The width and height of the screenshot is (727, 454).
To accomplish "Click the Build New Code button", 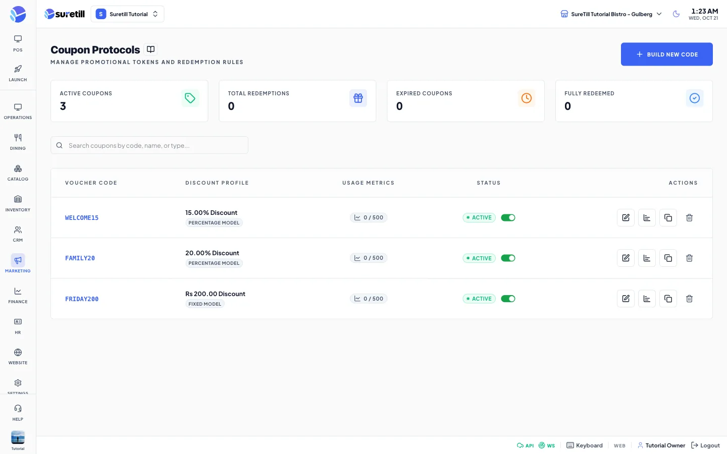I will click(666, 54).
